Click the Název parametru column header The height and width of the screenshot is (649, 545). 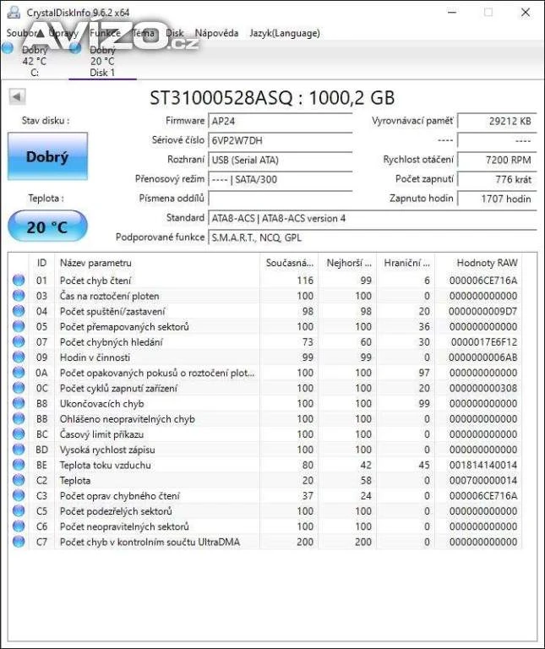(157, 263)
